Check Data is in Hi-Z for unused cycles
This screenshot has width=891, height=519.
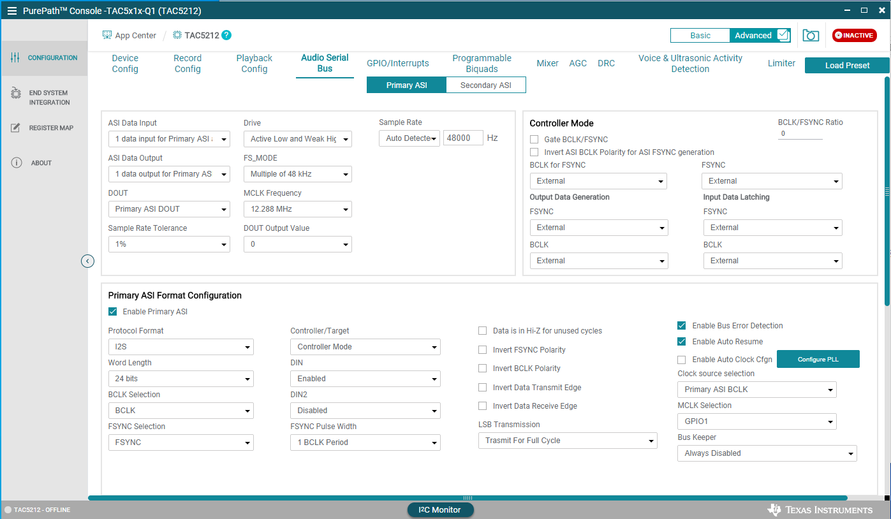[x=483, y=331]
